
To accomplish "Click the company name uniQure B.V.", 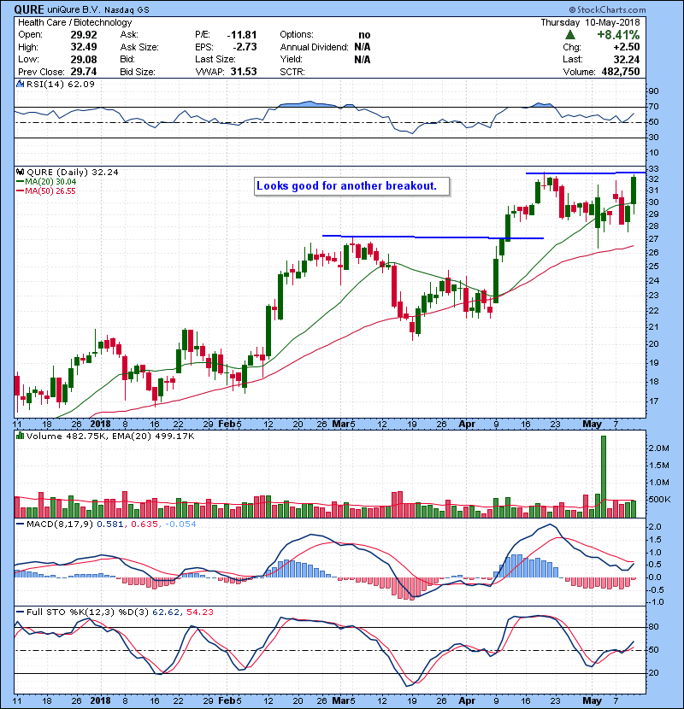I will tap(75, 9).
